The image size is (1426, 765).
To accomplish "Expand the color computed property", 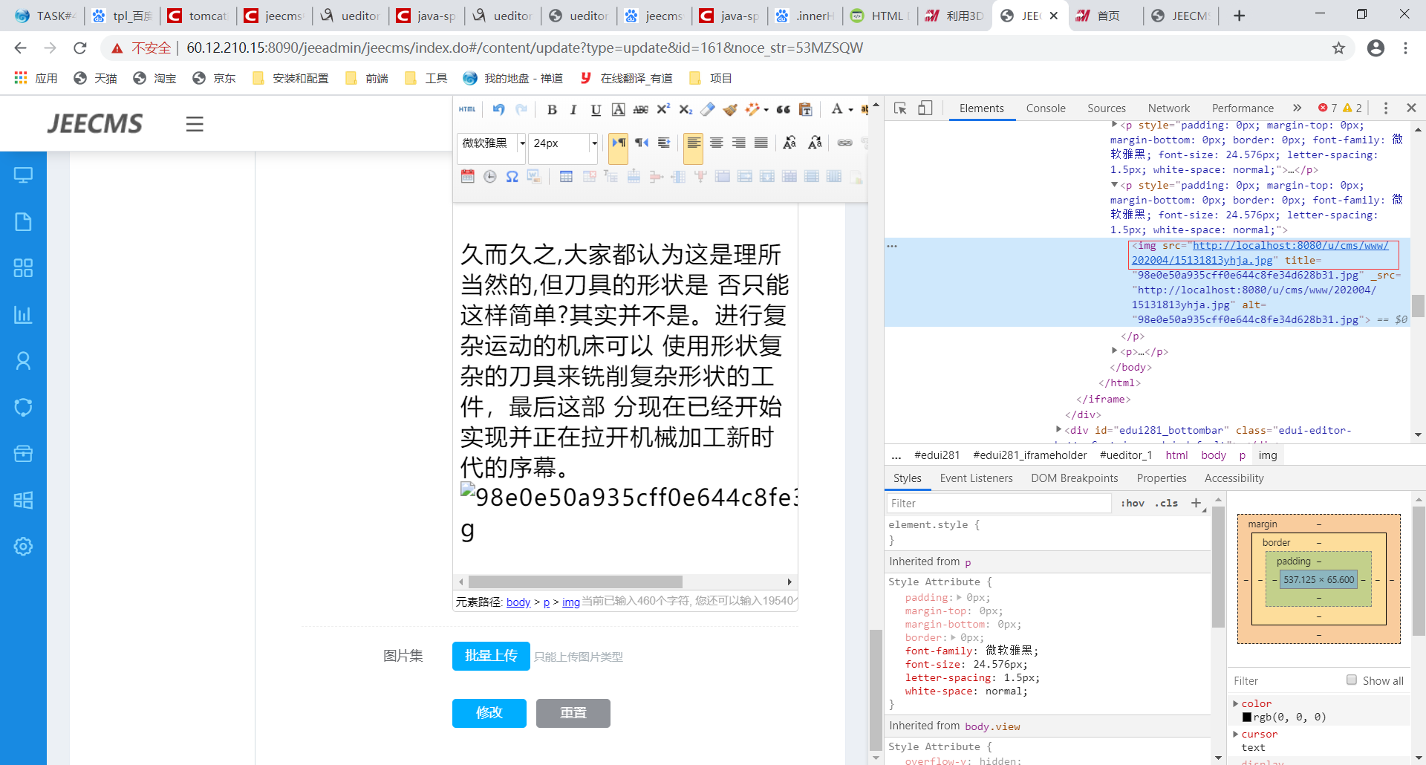I will pyautogui.click(x=1236, y=703).
